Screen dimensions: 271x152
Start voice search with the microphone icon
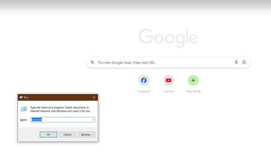(236, 62)
